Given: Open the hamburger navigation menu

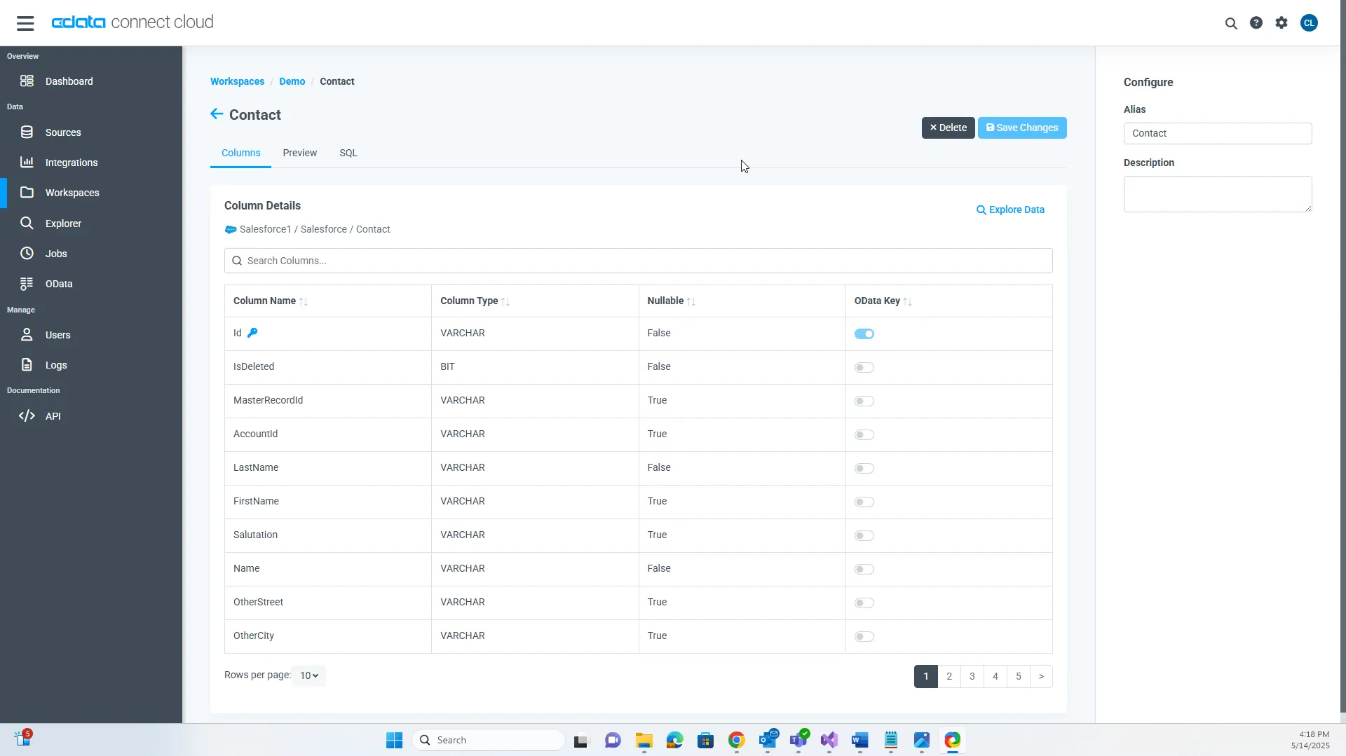Looking at the screenshot, I should coord(25,23).
